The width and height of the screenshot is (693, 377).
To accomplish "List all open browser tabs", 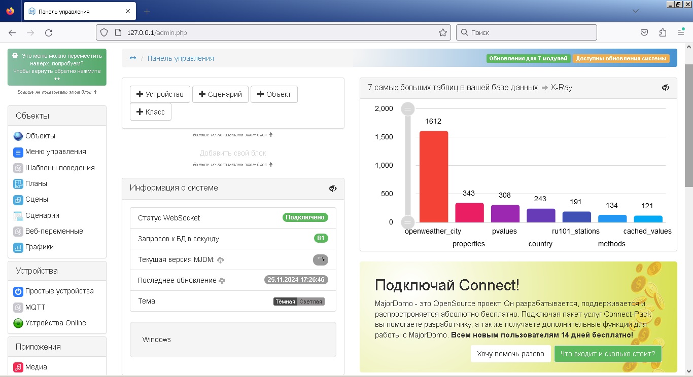I will [x=635, y=11].
